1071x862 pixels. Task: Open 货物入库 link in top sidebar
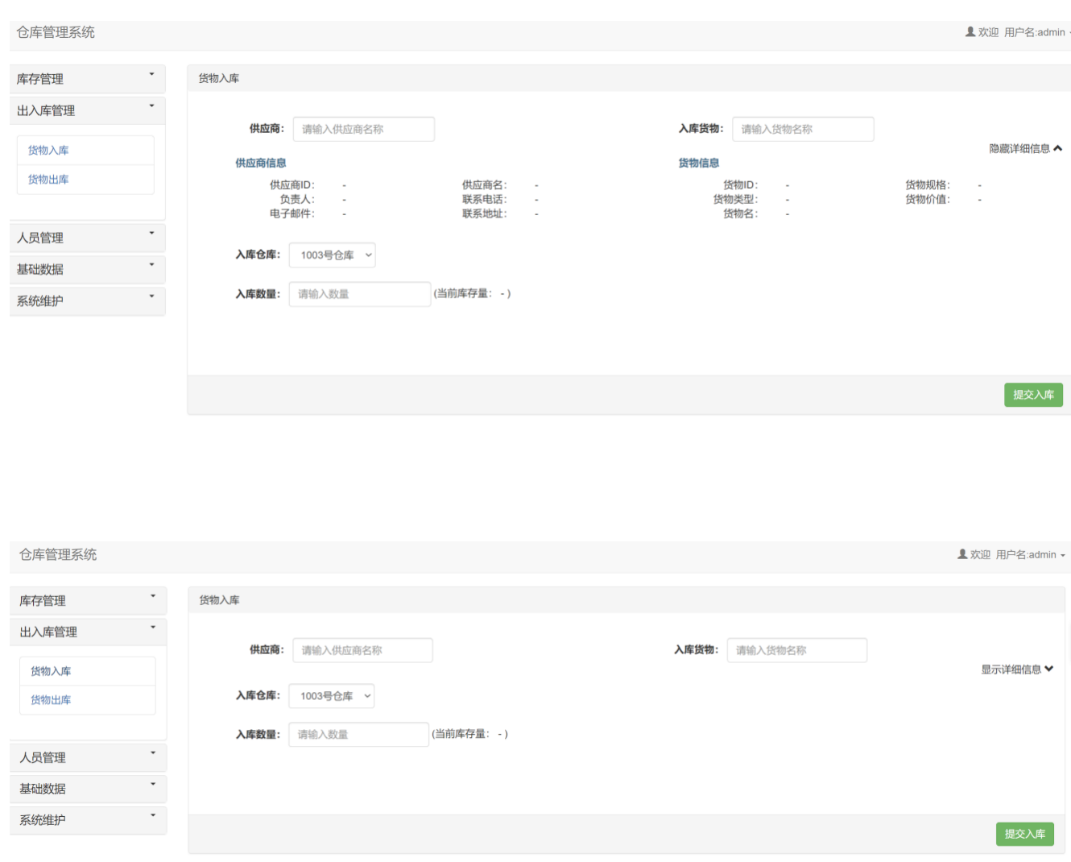point(48,151)
